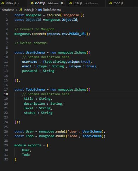Switch to the first index.js tab

13,3
